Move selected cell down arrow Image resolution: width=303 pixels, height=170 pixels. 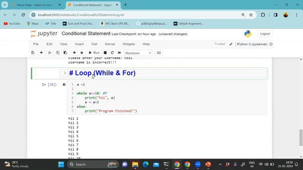[x=82, y=53]
